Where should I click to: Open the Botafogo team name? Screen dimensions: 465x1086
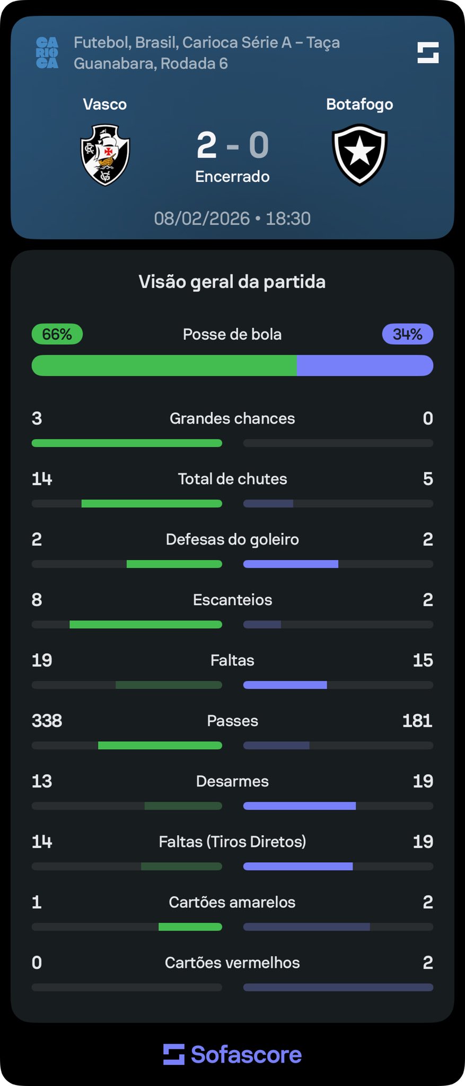[x=359, y=104]
